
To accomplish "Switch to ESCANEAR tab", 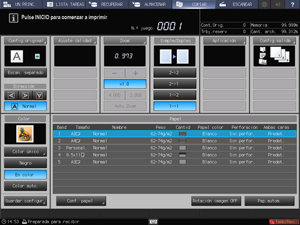I will coord(237,4).
